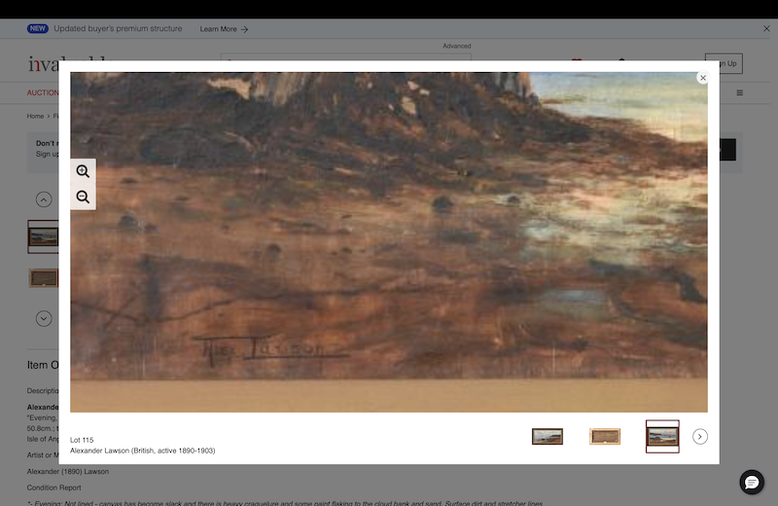Screen dimensions: 778x506
Task: Select the first painting thumbnail in lightbox
Action: click(548, 437)
